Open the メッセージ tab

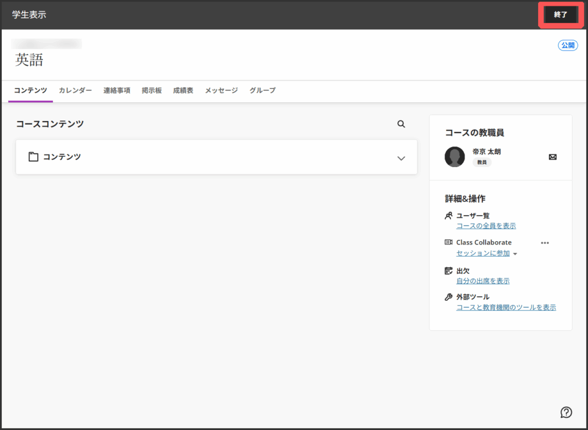click(x=221, y=91)
